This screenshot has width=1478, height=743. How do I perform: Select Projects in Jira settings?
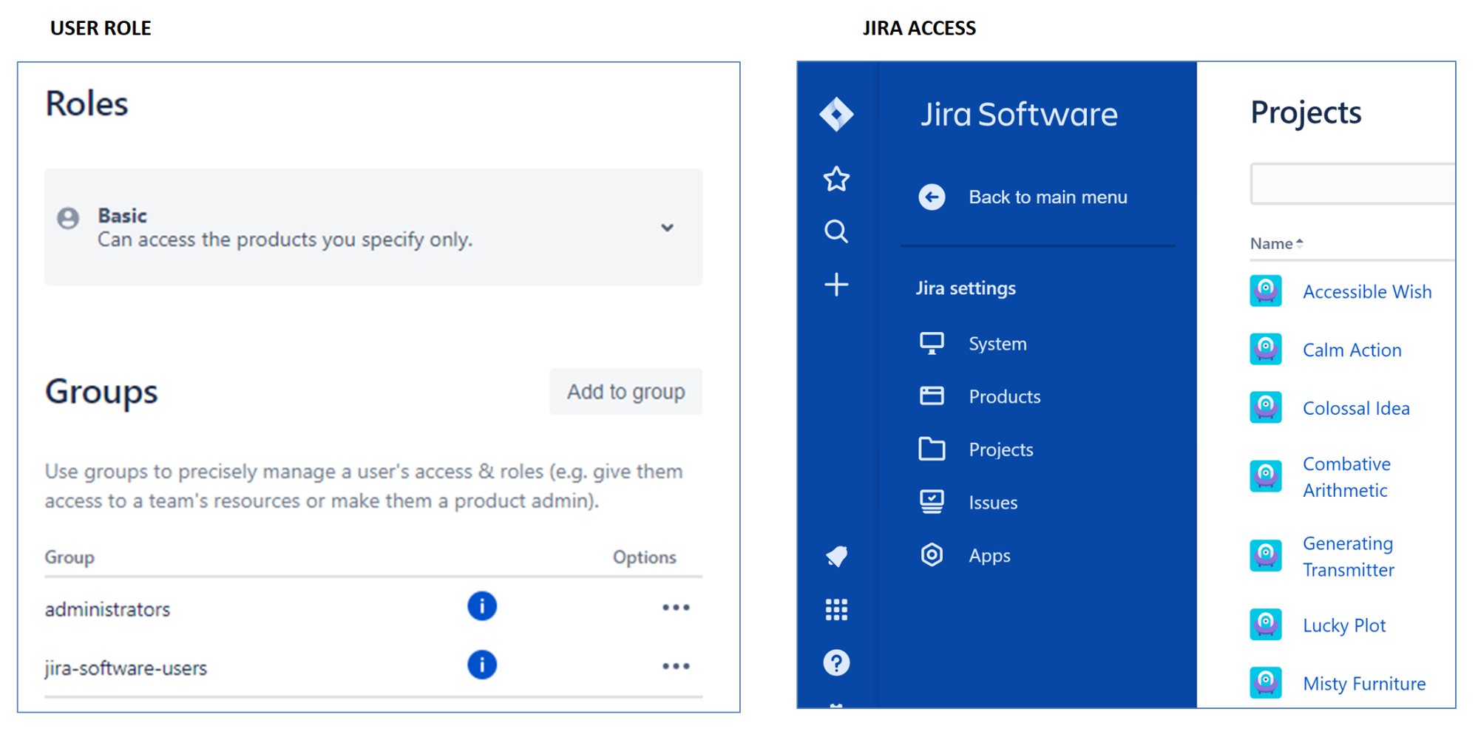tap(1000, 449)
